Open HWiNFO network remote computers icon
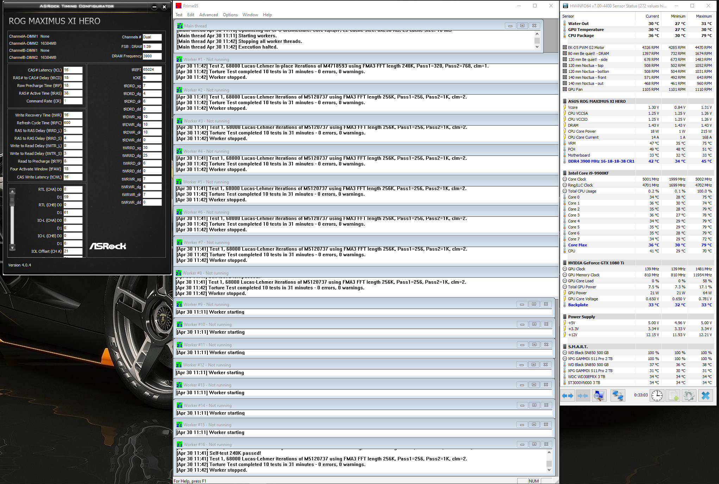This screenshot has height=484, width=719. click(x=618, y=396)
